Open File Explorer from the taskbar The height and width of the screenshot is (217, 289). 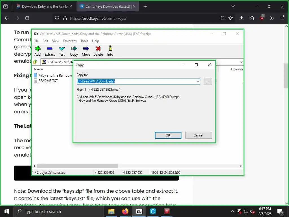click(x=111, y=211)
